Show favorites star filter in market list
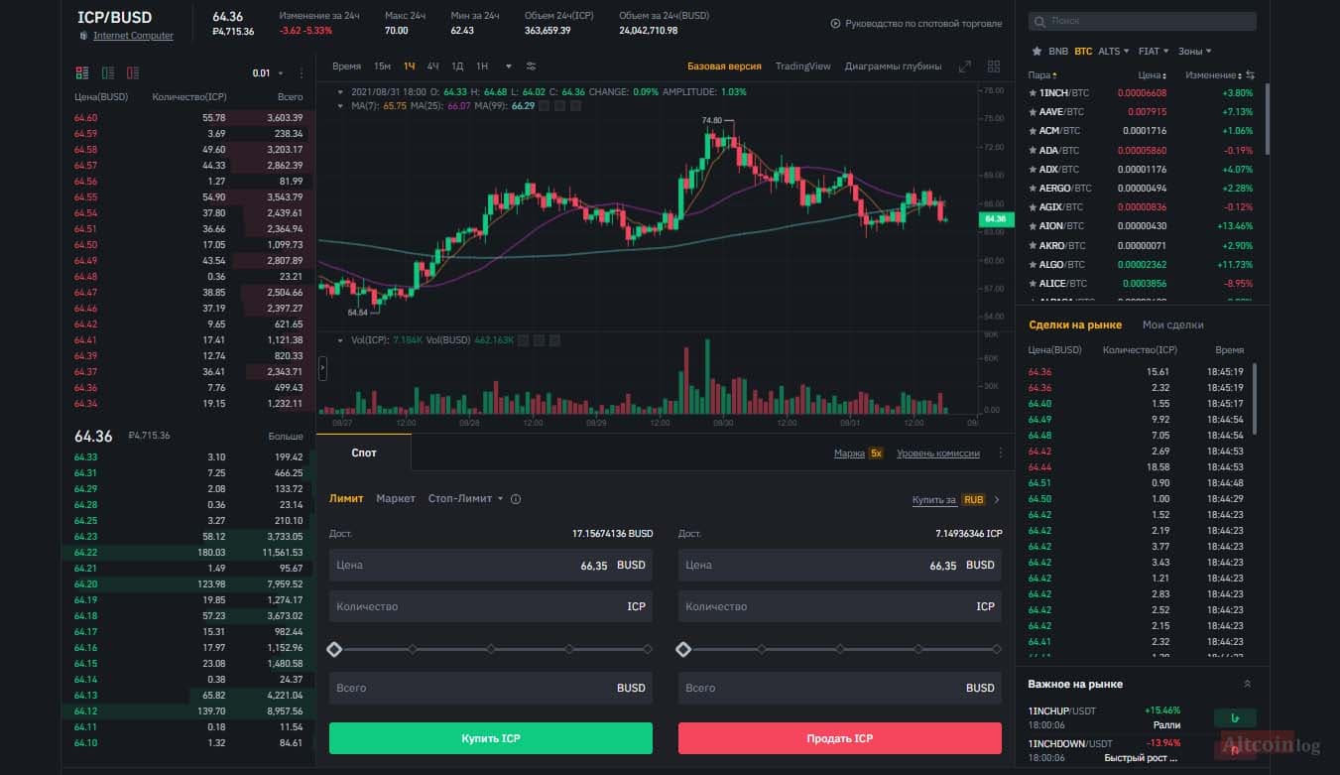This screenshot has height=775, width=1340. pos(1036,51)
